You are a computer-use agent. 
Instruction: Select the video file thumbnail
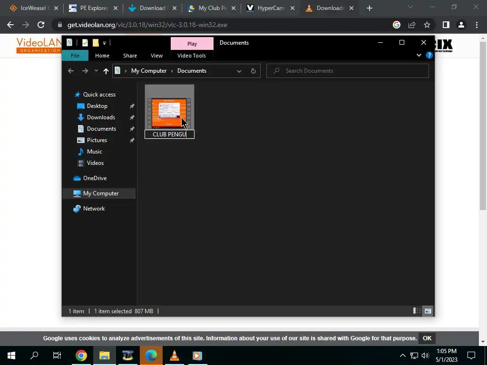coord(169,113)
